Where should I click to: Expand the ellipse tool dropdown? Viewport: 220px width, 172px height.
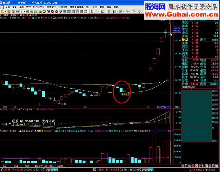(x=142, y=11)
